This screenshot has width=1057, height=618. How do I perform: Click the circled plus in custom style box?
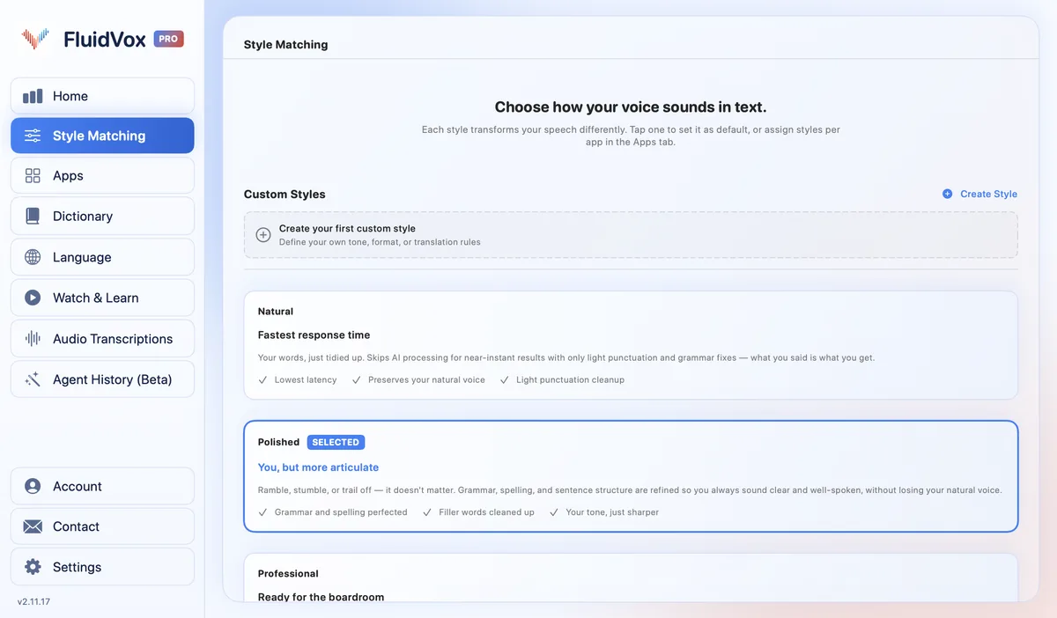[x=263, y=234]
